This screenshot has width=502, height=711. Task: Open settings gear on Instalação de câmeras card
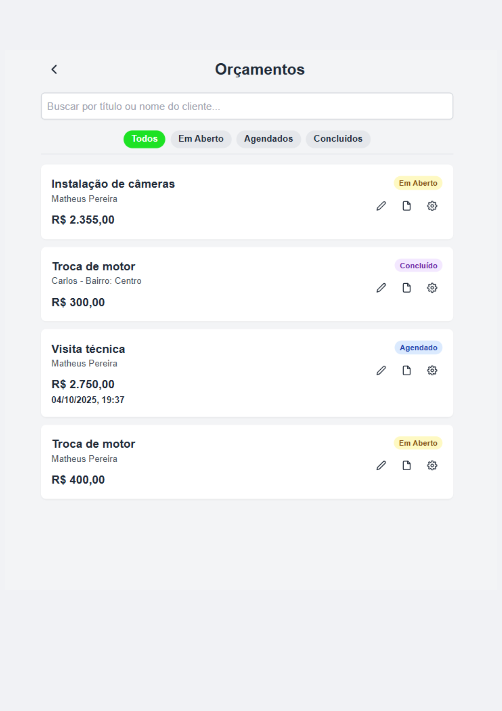[x=432, y=206]
